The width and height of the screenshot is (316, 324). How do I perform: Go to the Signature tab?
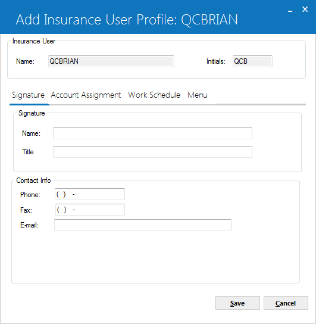click(29, 95)
